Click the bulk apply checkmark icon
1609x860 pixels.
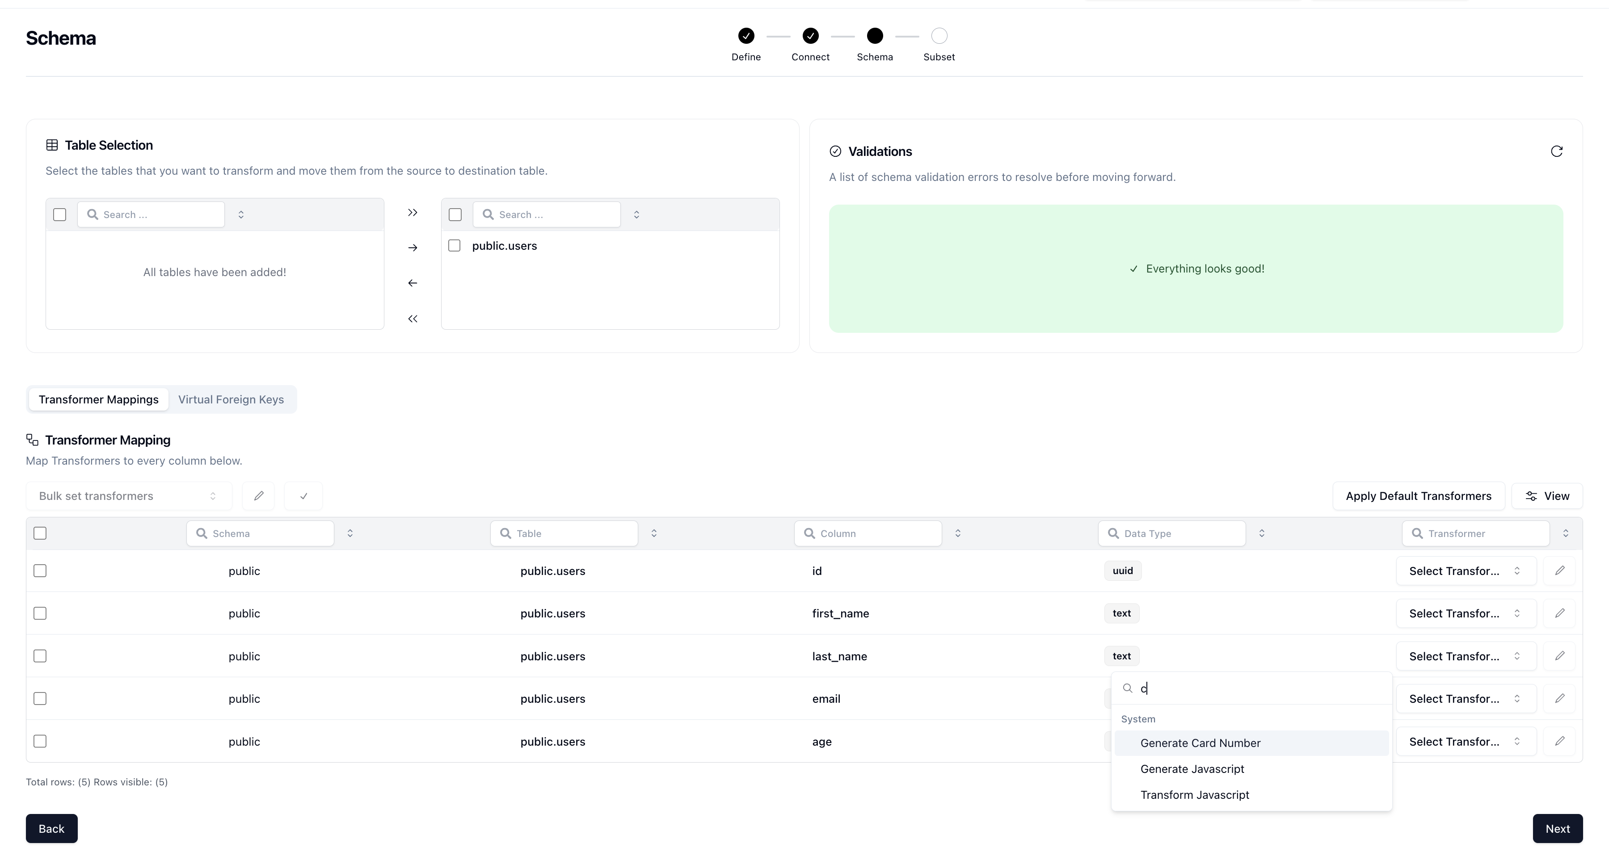[303, 496]
